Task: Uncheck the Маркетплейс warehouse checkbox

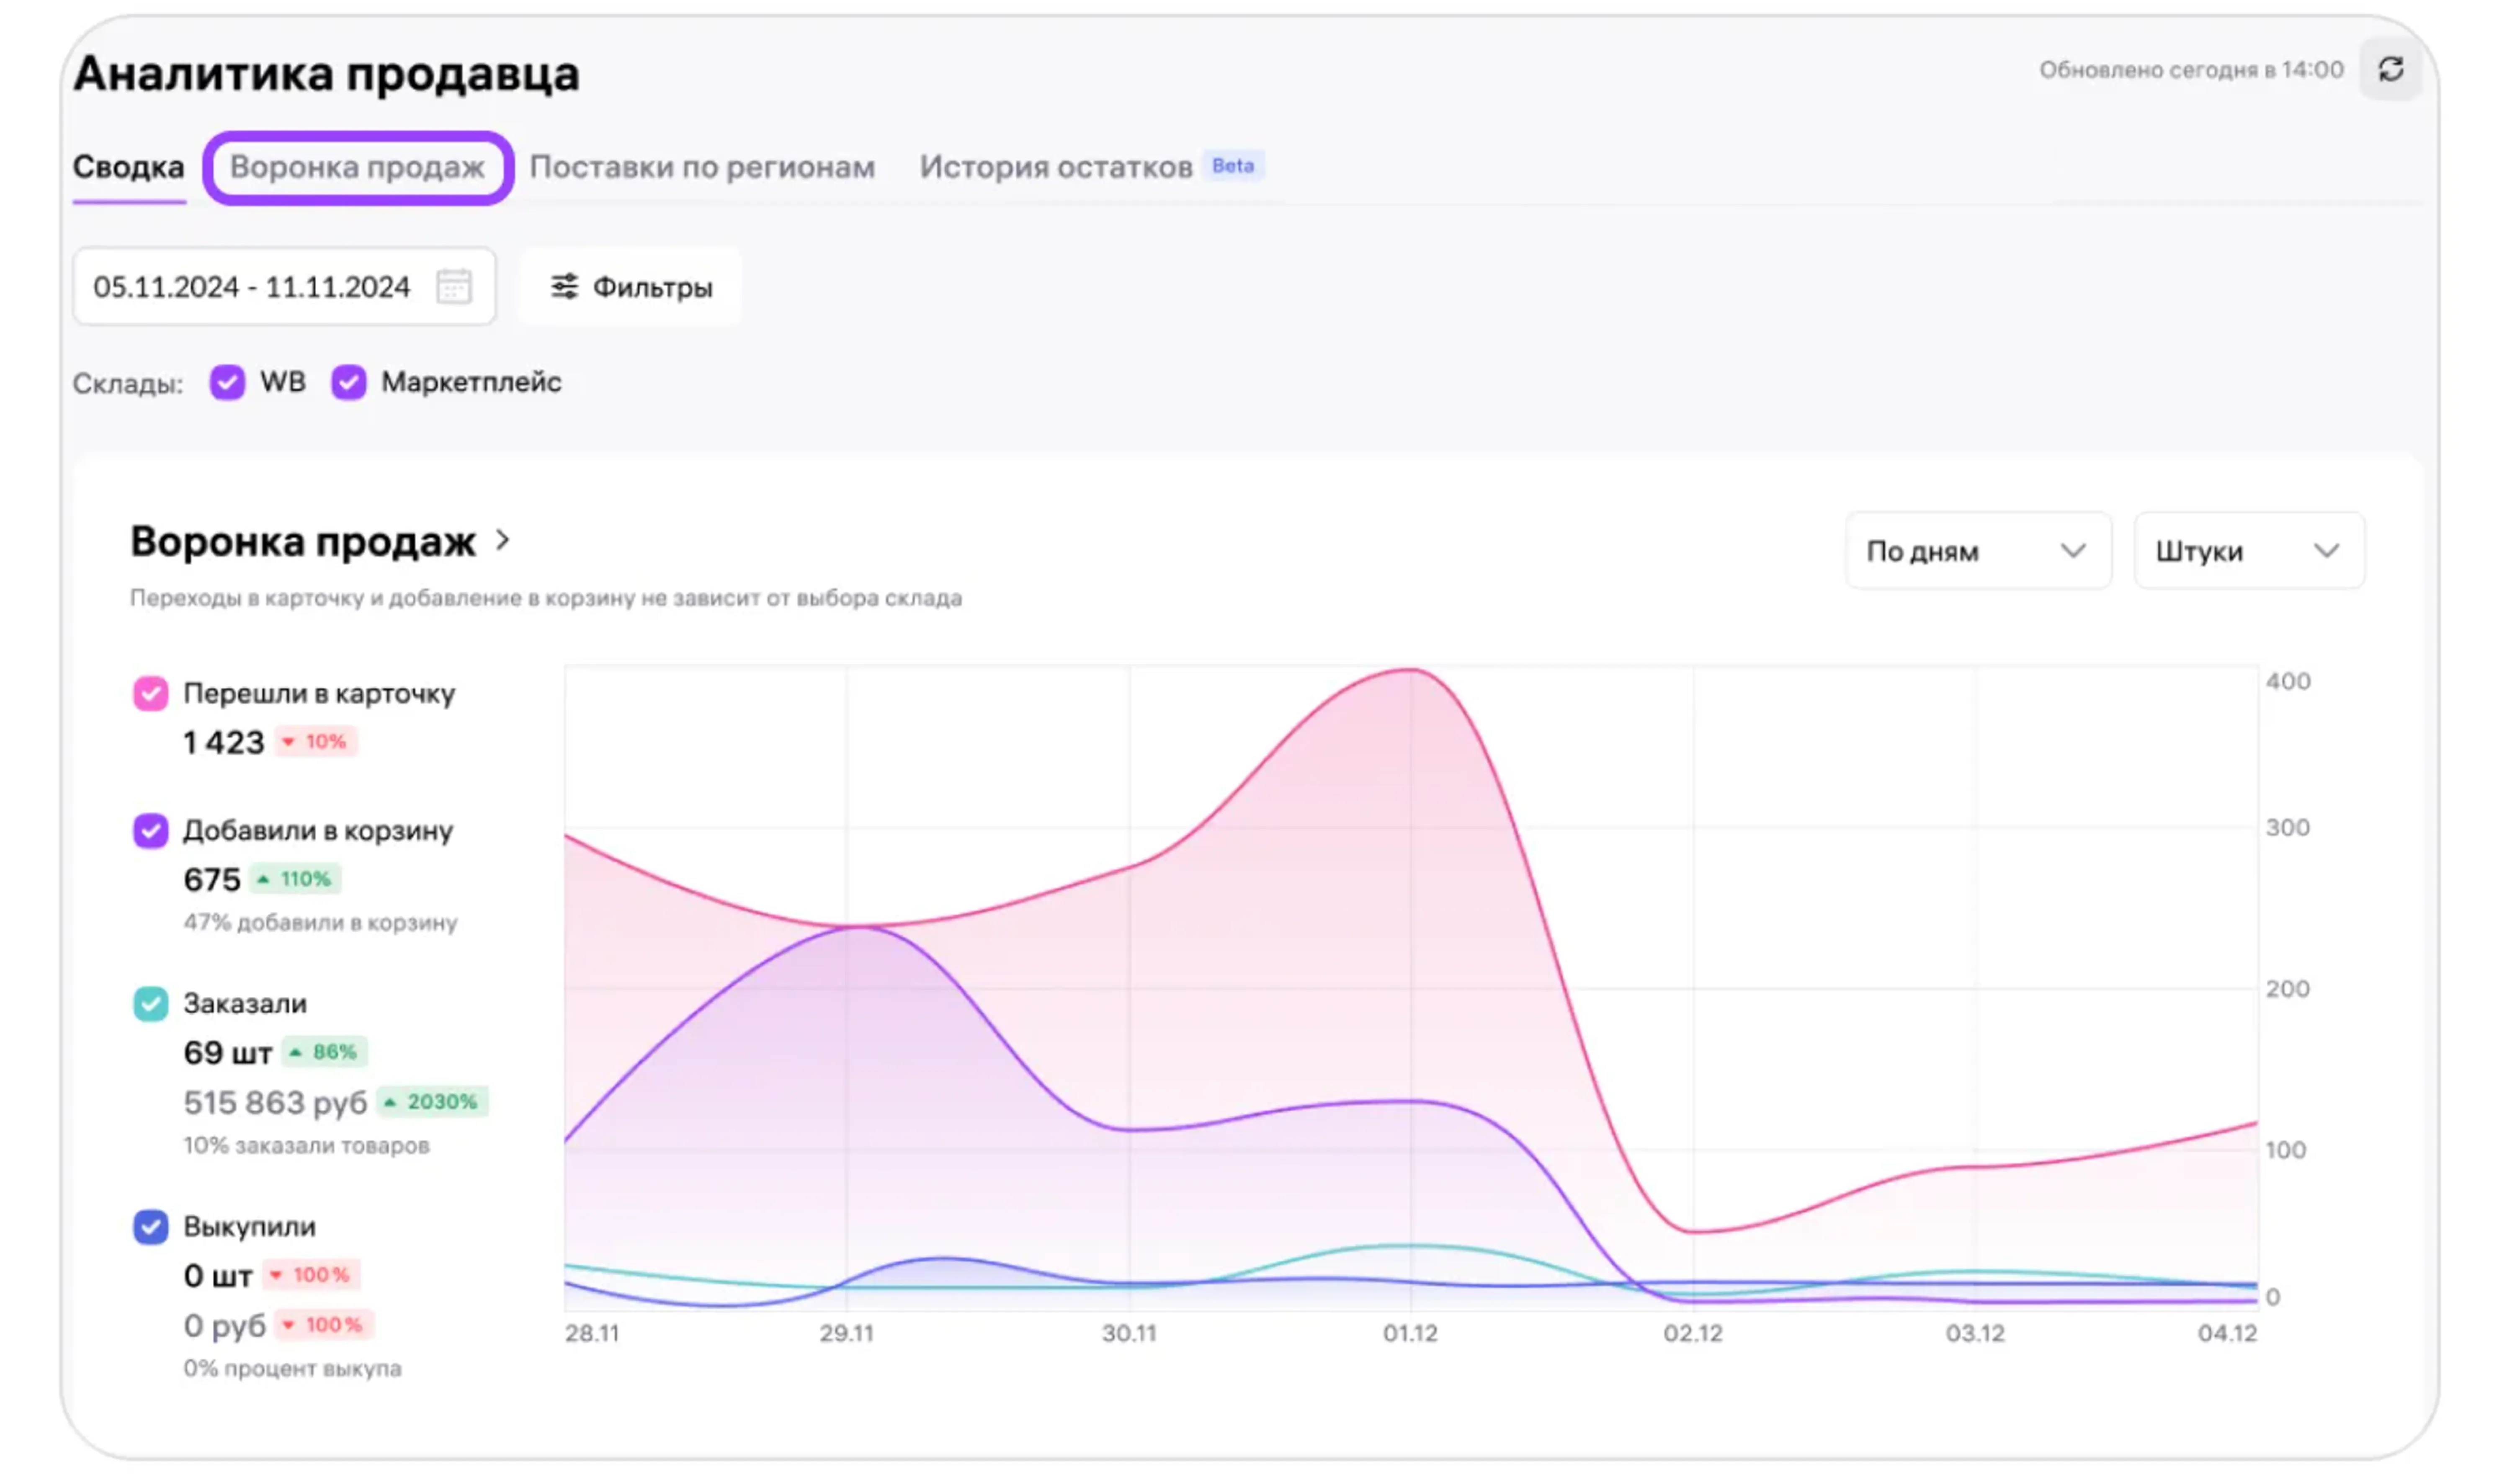Action: pos(348,382)
